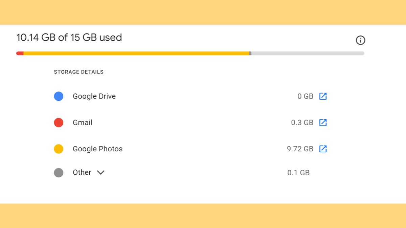Click the "10.14 GB of 15 GB used" heading
Screen dimensions: 406x228
[x=69, y=37]
